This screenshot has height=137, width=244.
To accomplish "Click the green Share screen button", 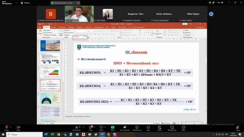I will [x=113, y=127].
